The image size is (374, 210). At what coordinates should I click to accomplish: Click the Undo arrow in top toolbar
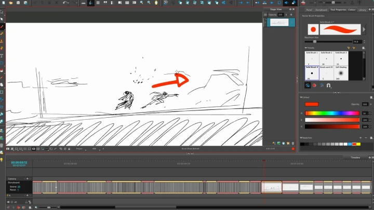65,3
